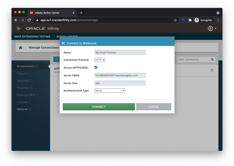The image size is (234, 166).
Task: Select Universal in the sidebar
Action: coord(23,102)
